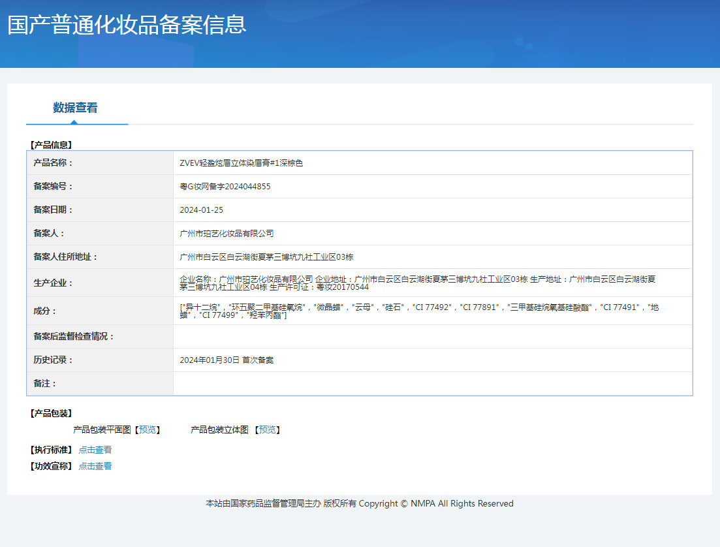Screen dimensions: 720x547
Task: Click the 成分 ingredients list cell
Action: click(x=433, y=311)
